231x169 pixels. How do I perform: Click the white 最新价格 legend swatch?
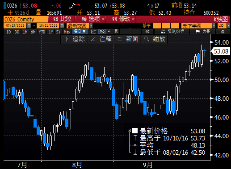[135, 131]
